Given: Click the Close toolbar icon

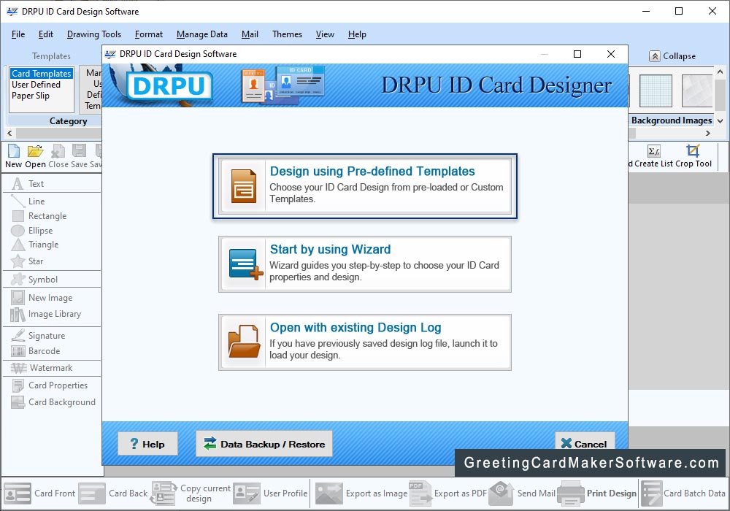Looking at the screenshot, I should (58, 156).
